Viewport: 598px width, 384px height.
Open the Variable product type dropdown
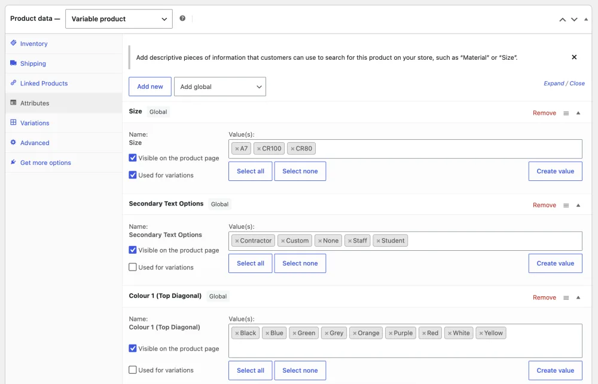click(119, 19)
